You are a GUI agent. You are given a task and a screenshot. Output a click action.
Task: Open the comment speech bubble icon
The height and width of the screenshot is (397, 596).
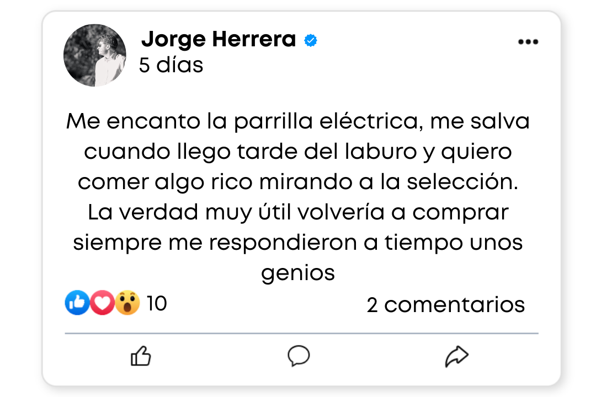(299, 356)
